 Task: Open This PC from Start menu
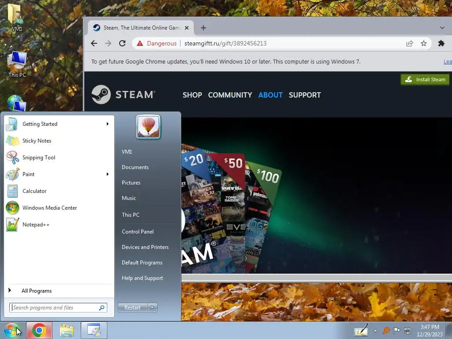coord(130,215)
